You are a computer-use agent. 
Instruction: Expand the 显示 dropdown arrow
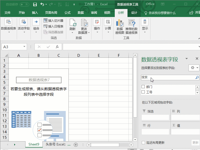[145, 32]
